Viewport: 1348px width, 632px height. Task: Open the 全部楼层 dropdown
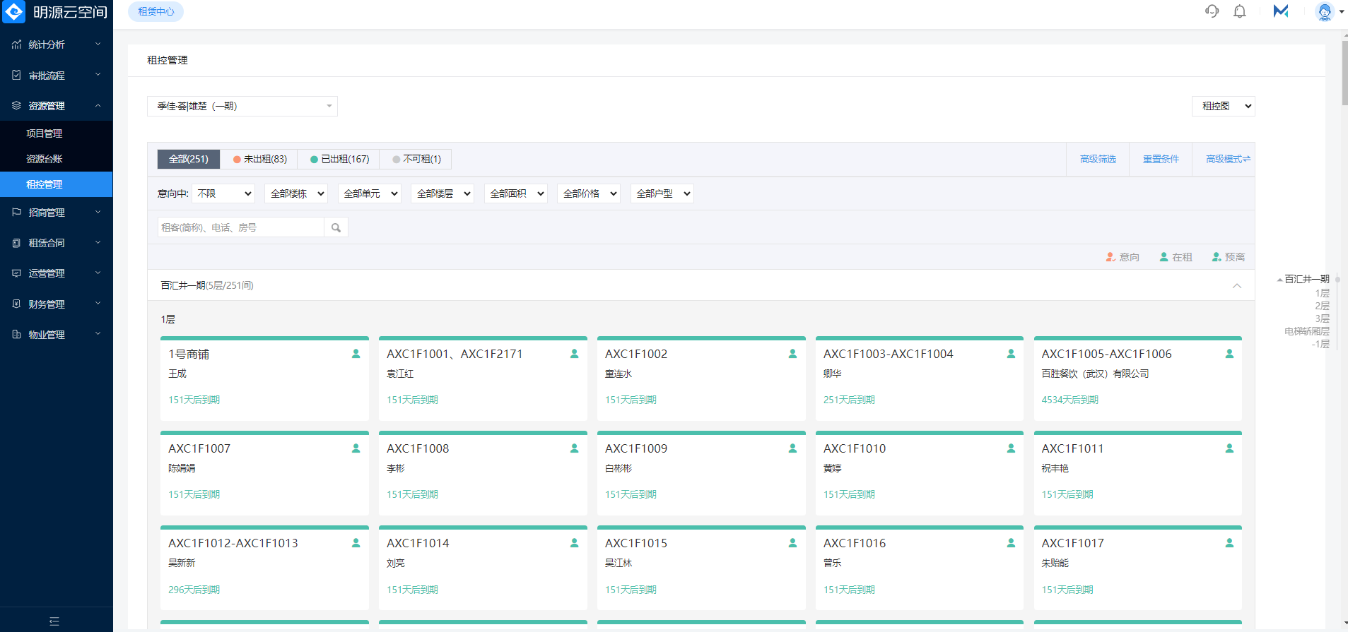click(443, 193)
